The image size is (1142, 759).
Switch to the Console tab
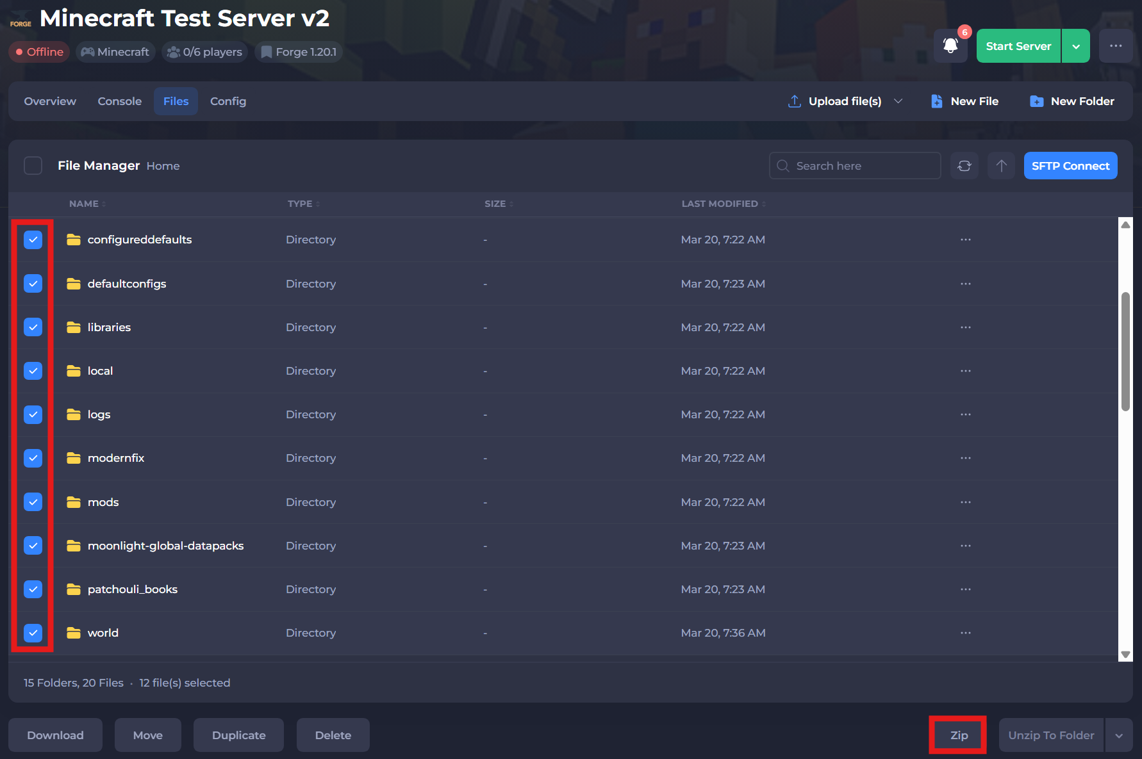(x=119, y=101)
